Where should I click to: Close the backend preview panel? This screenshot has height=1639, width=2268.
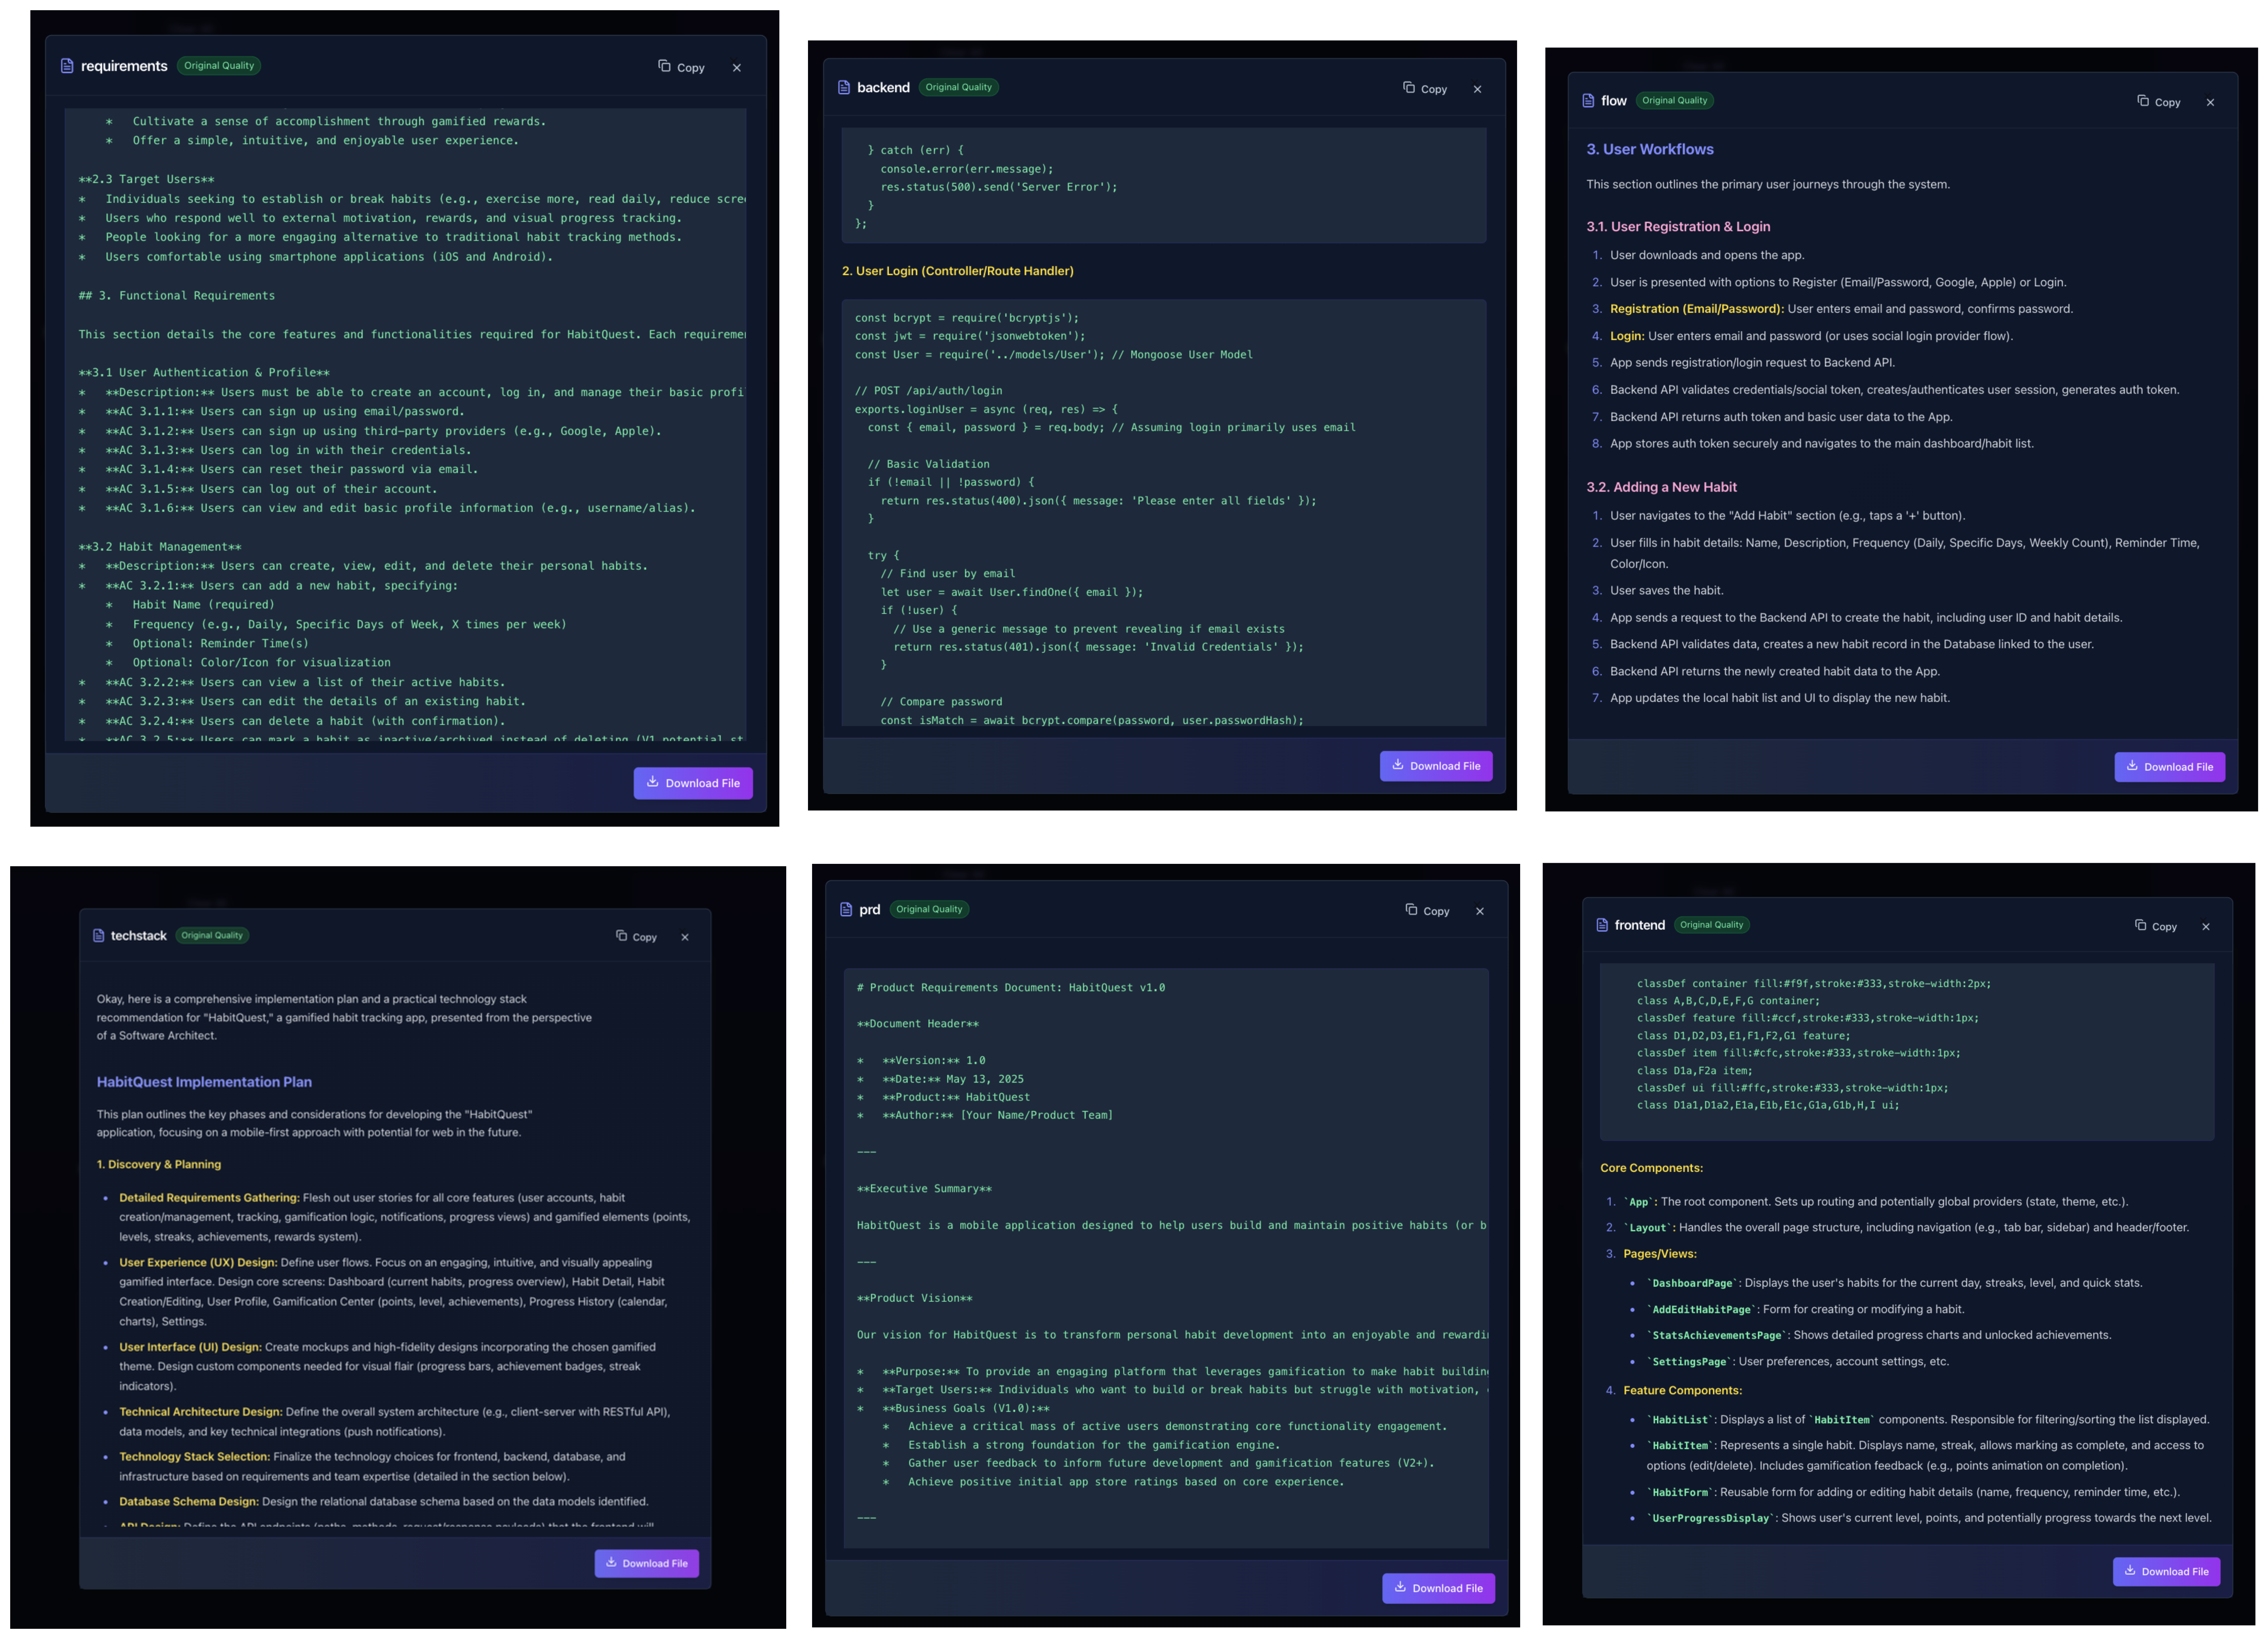click(x=1477, y=89)
